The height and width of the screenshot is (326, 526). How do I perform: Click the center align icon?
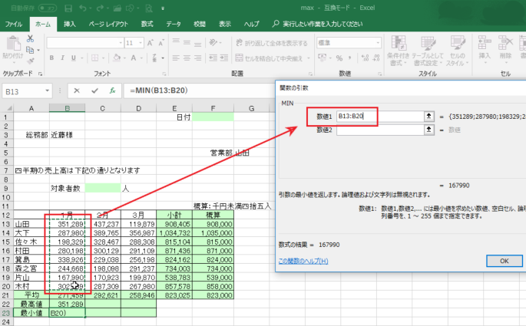point(187,58)
